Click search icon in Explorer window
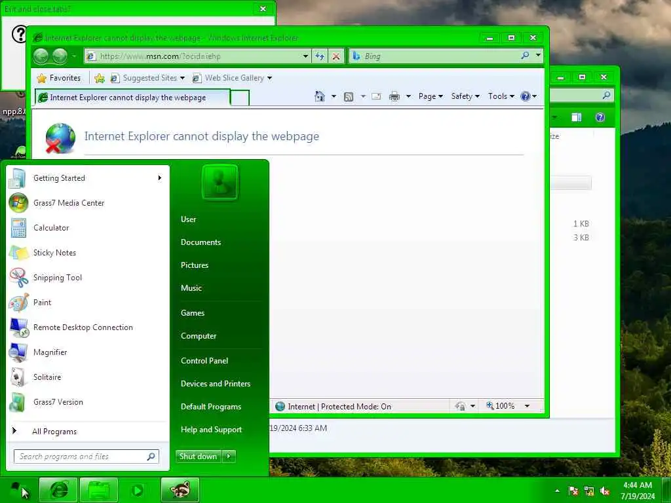Image resolution: width=671 pixels, height=503 pixels. tap(606, 95)
